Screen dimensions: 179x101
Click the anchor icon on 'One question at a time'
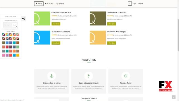pyautogui.click(x=51, y=76)
